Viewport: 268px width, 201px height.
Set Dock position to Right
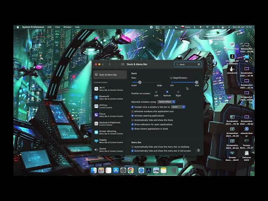click(178, 92)
